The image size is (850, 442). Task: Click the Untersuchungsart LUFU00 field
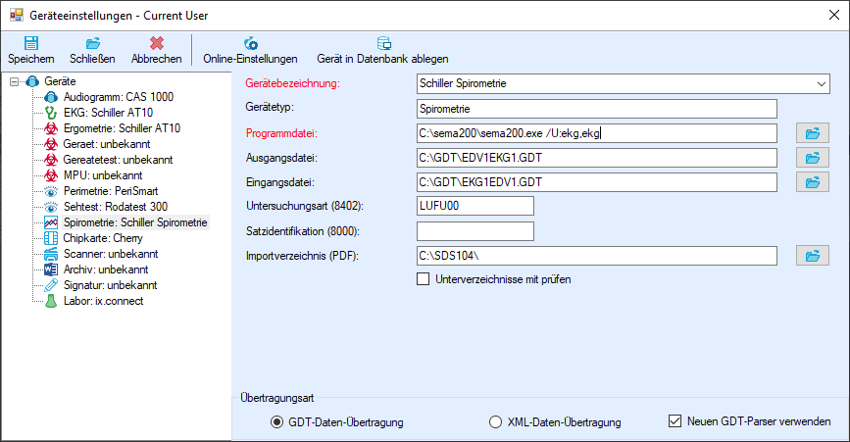click(475, 206)
